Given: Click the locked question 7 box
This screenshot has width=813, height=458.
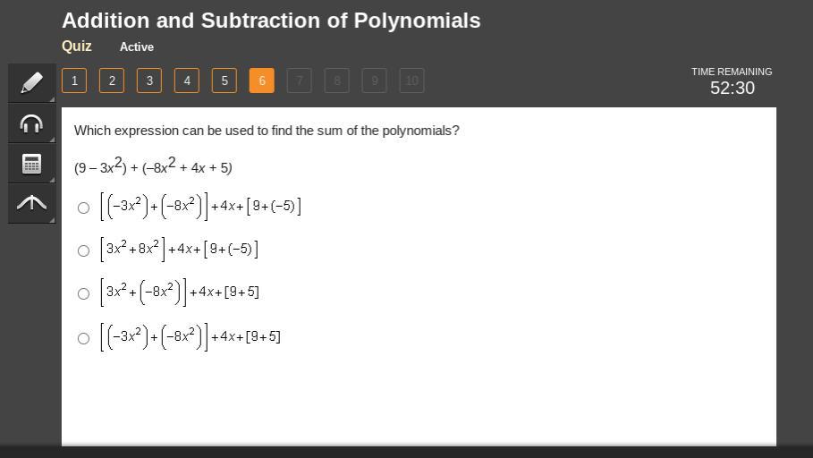Looking at the screenshot, I should tap(300, 81).
